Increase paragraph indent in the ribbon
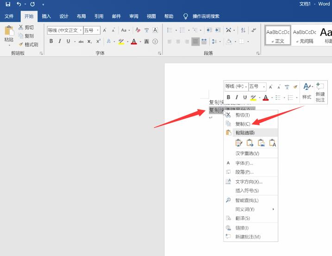332x256 pixels. tap(218, 30)
